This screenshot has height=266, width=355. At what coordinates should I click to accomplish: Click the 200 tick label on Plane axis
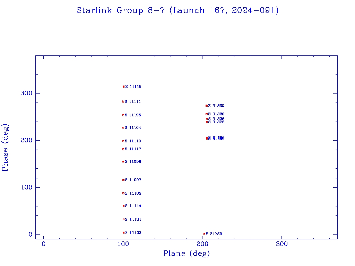click(x=202, y=244)
